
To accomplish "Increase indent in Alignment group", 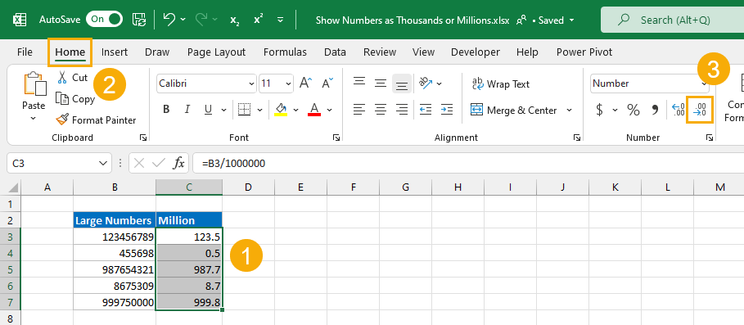I will click(447, 110).
